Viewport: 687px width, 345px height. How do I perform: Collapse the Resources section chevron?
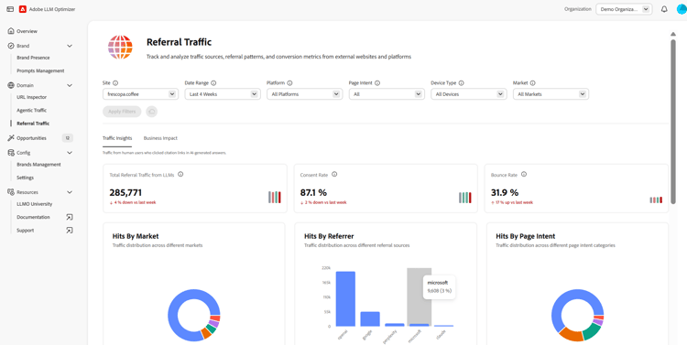click(70, 192)
